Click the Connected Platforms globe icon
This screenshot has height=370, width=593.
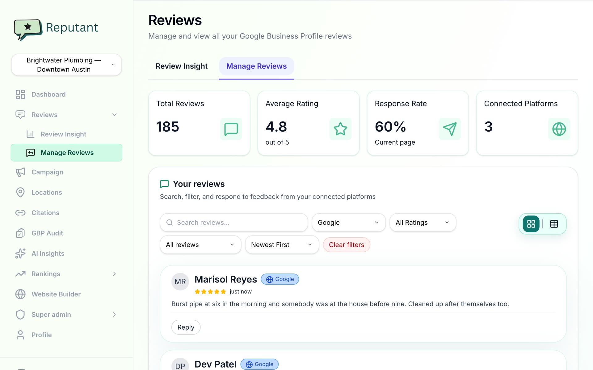coord(559,129)
